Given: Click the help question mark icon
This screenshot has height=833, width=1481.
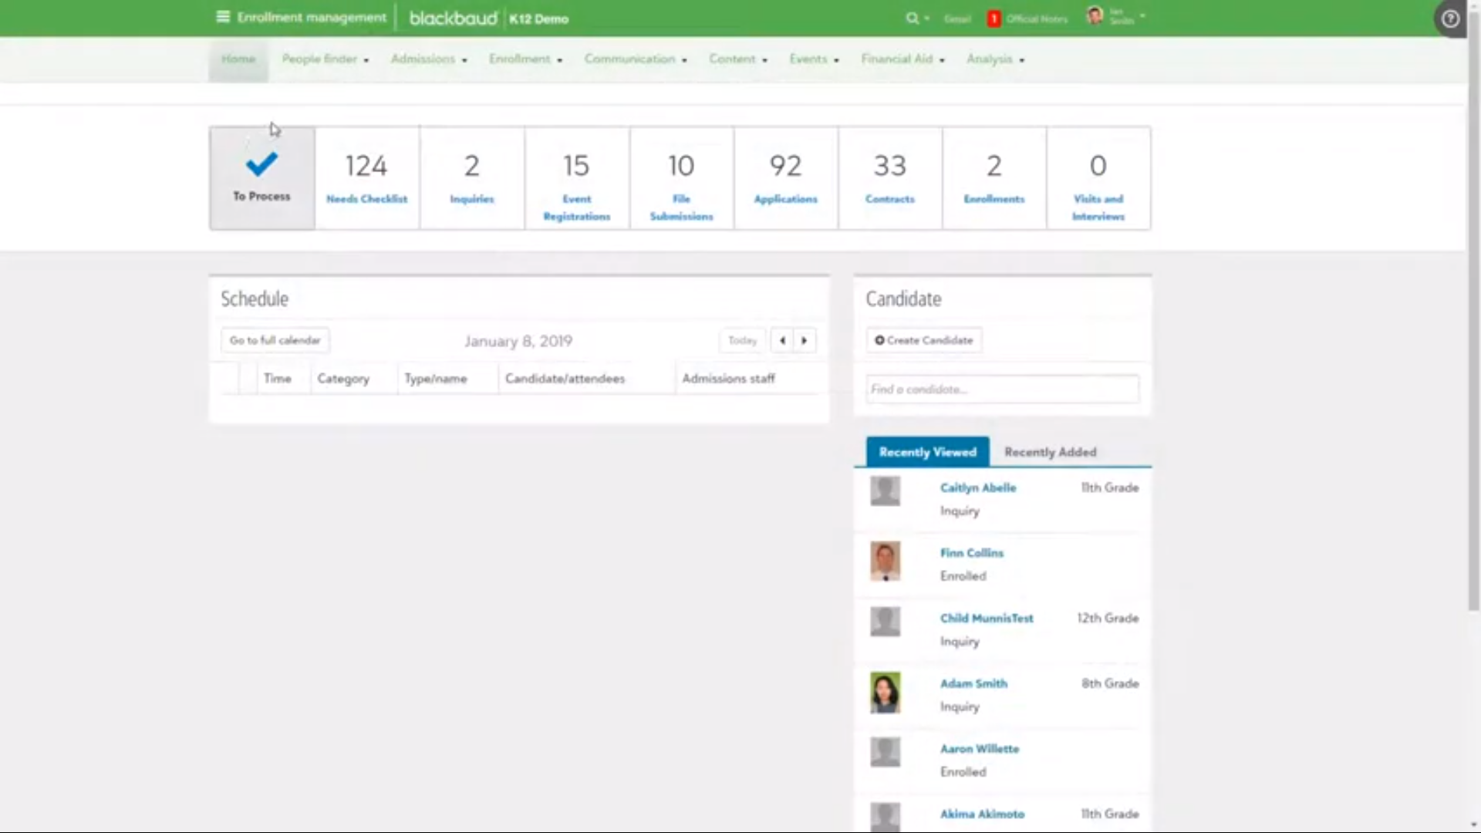Looking at the screenshot, I should [1451, 19].
